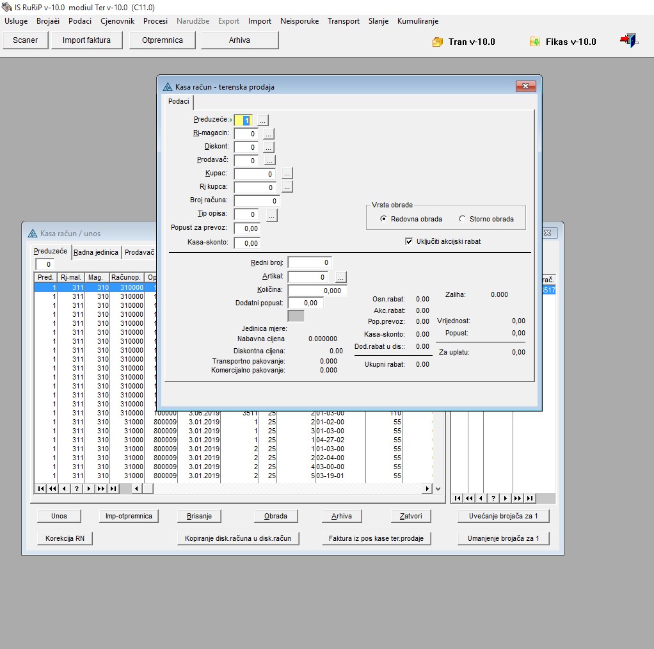The image size is (654, 649).
Task: Click the Broj računa input field
Action: [x=257, y=200]
